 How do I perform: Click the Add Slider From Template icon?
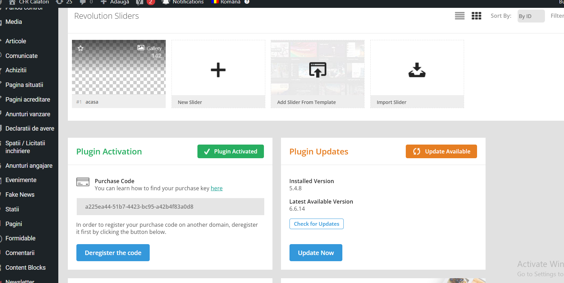[x=317, y=70]
